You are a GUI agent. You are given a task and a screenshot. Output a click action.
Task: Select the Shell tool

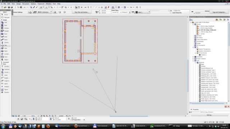pos(5,37)
